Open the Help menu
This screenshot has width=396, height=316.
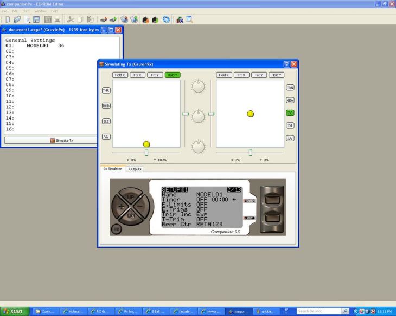(54, 11)
